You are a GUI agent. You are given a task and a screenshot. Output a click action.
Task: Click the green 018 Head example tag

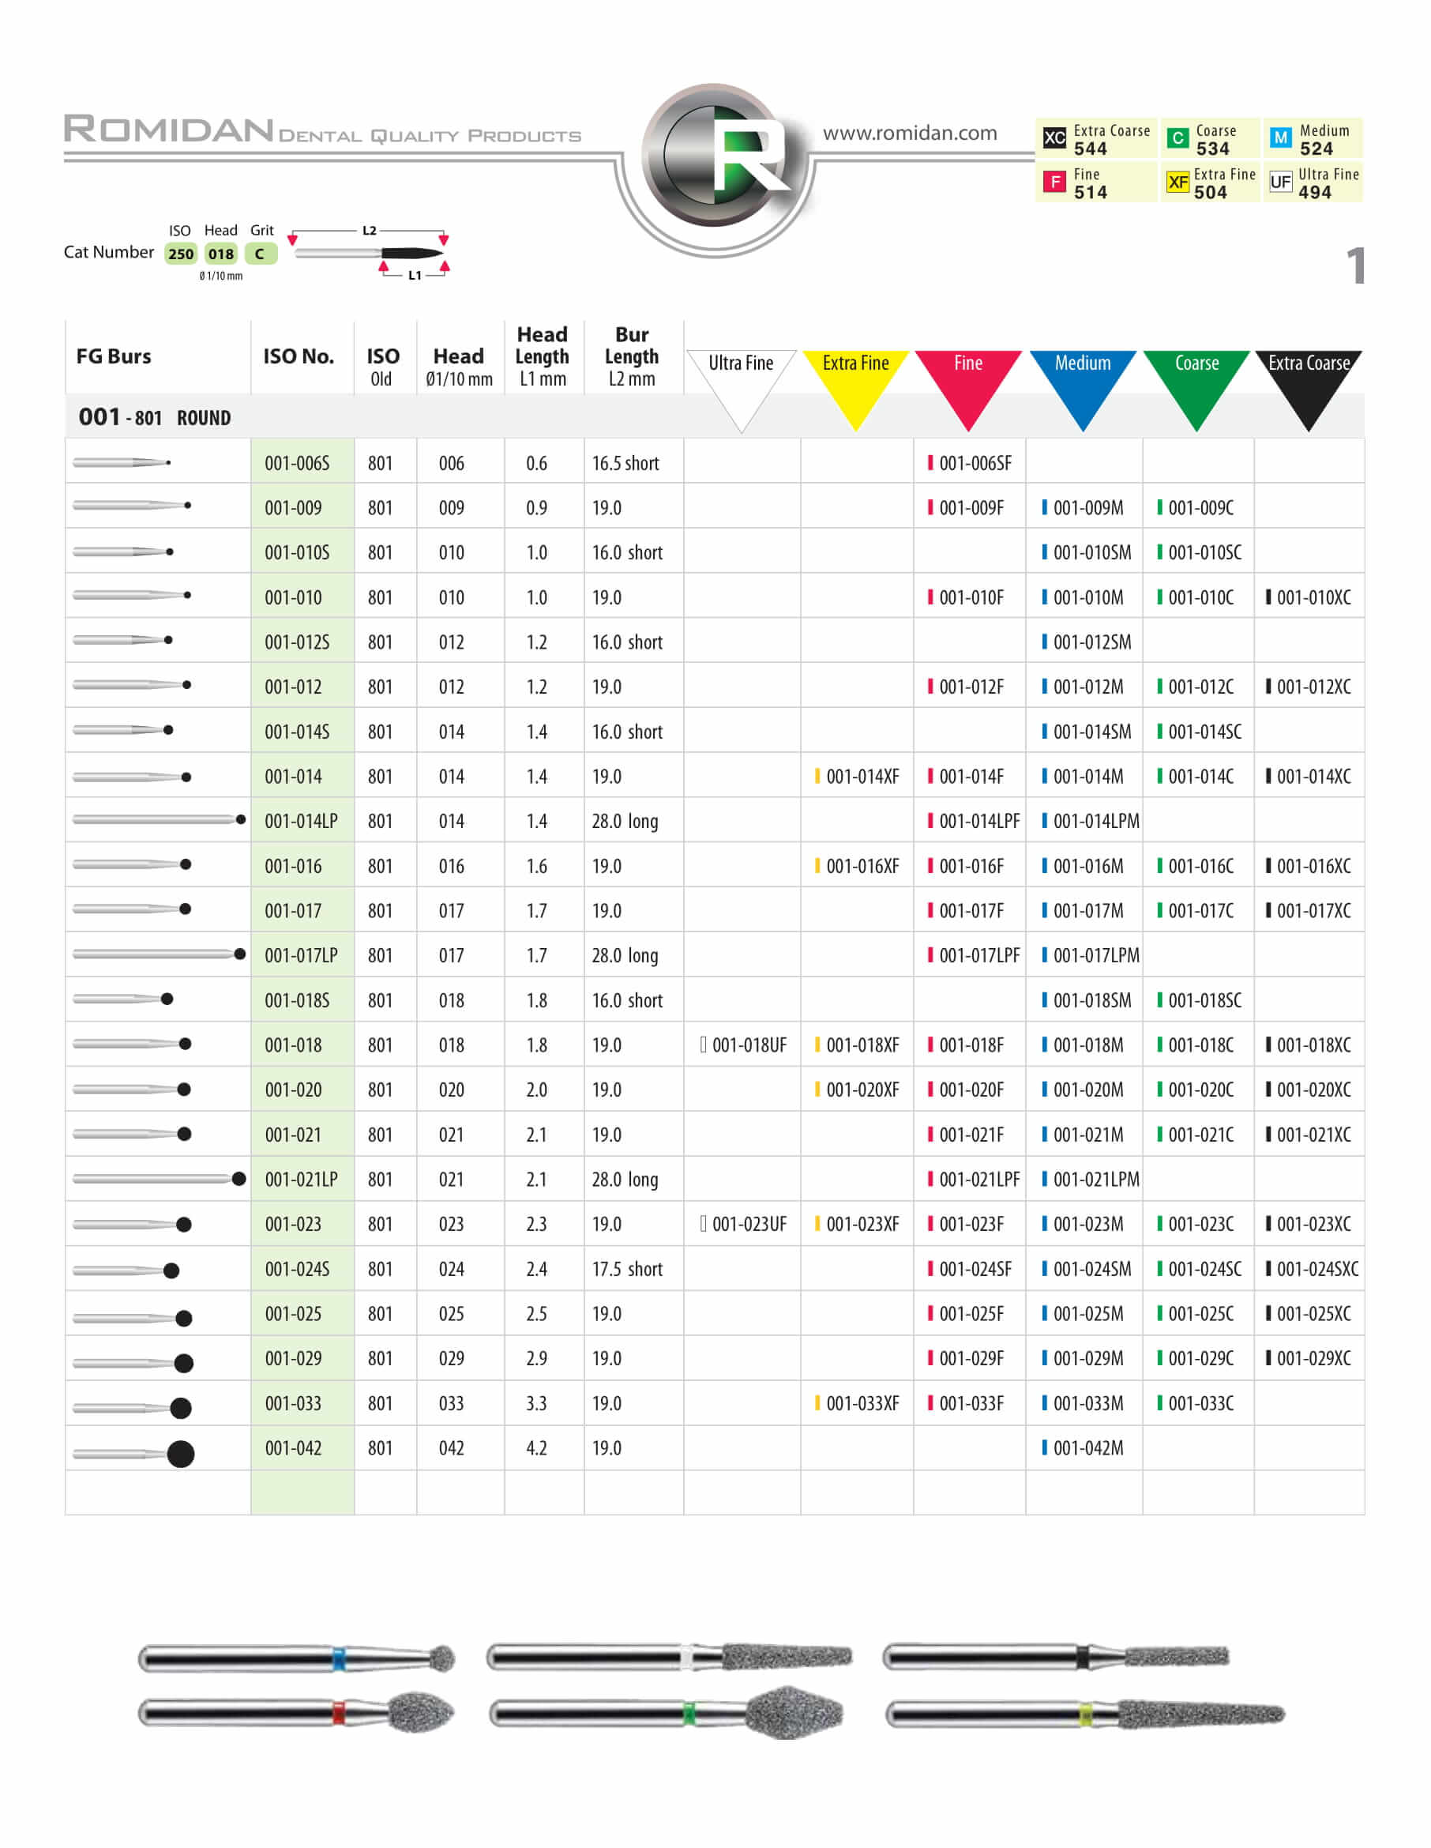coord(221,254)
